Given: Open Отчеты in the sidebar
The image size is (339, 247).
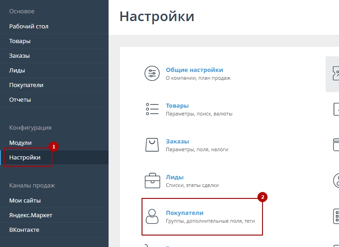Looking at the screenshot, I should [x=20, y=100].
